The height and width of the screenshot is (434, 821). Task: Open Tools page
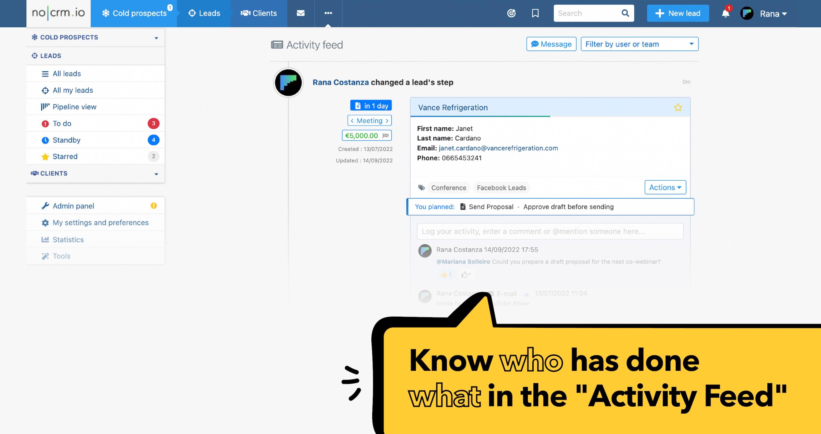coord(96,256)
